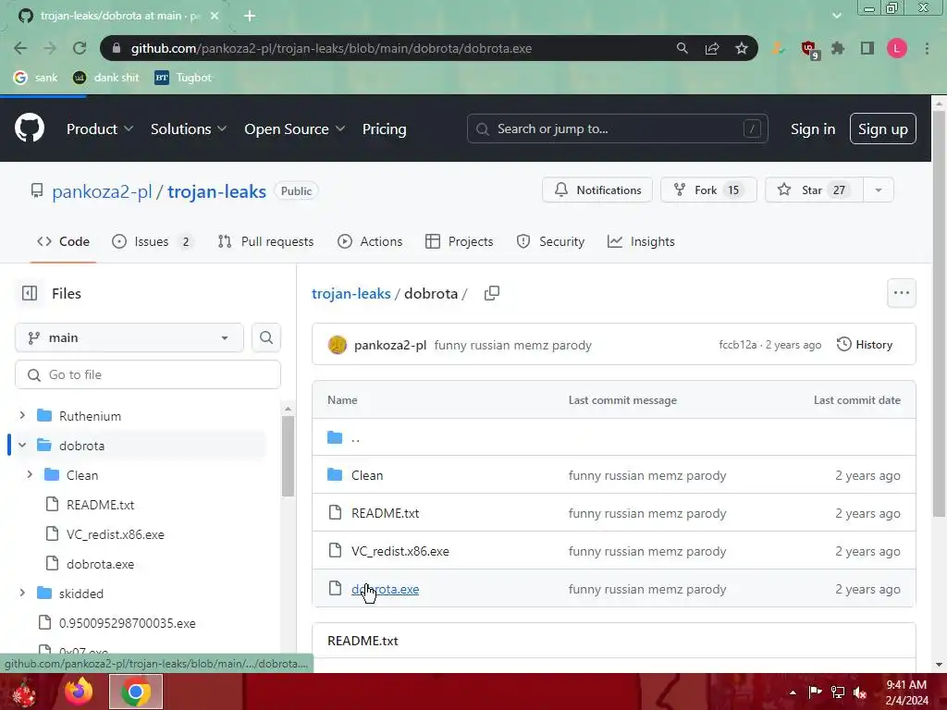This screenshot has width=947, height=710.
Task: Open README.txt in the file list
Action: click(x=386, y=513)
